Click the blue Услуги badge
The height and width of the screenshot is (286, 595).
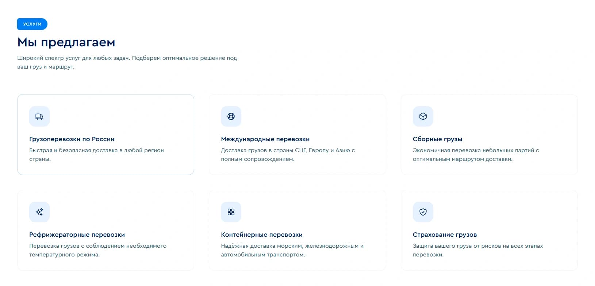click(32, 24)
